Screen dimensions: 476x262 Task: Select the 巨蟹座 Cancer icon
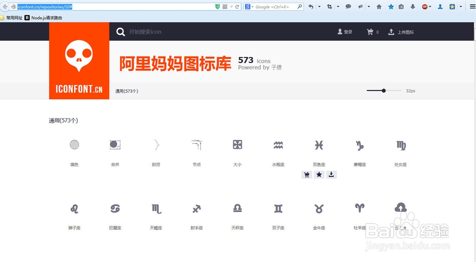pos(115,208)
